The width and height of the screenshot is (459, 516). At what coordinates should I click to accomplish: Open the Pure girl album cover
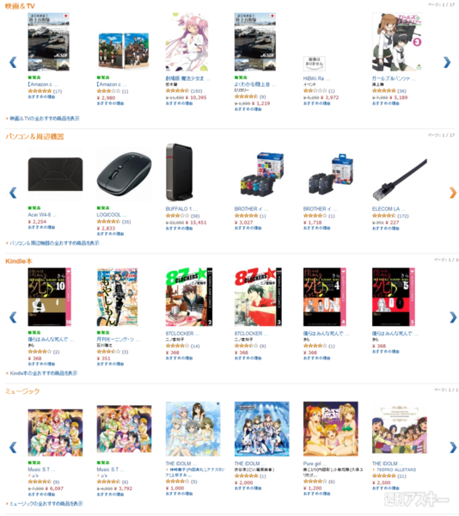click(331, 428)
